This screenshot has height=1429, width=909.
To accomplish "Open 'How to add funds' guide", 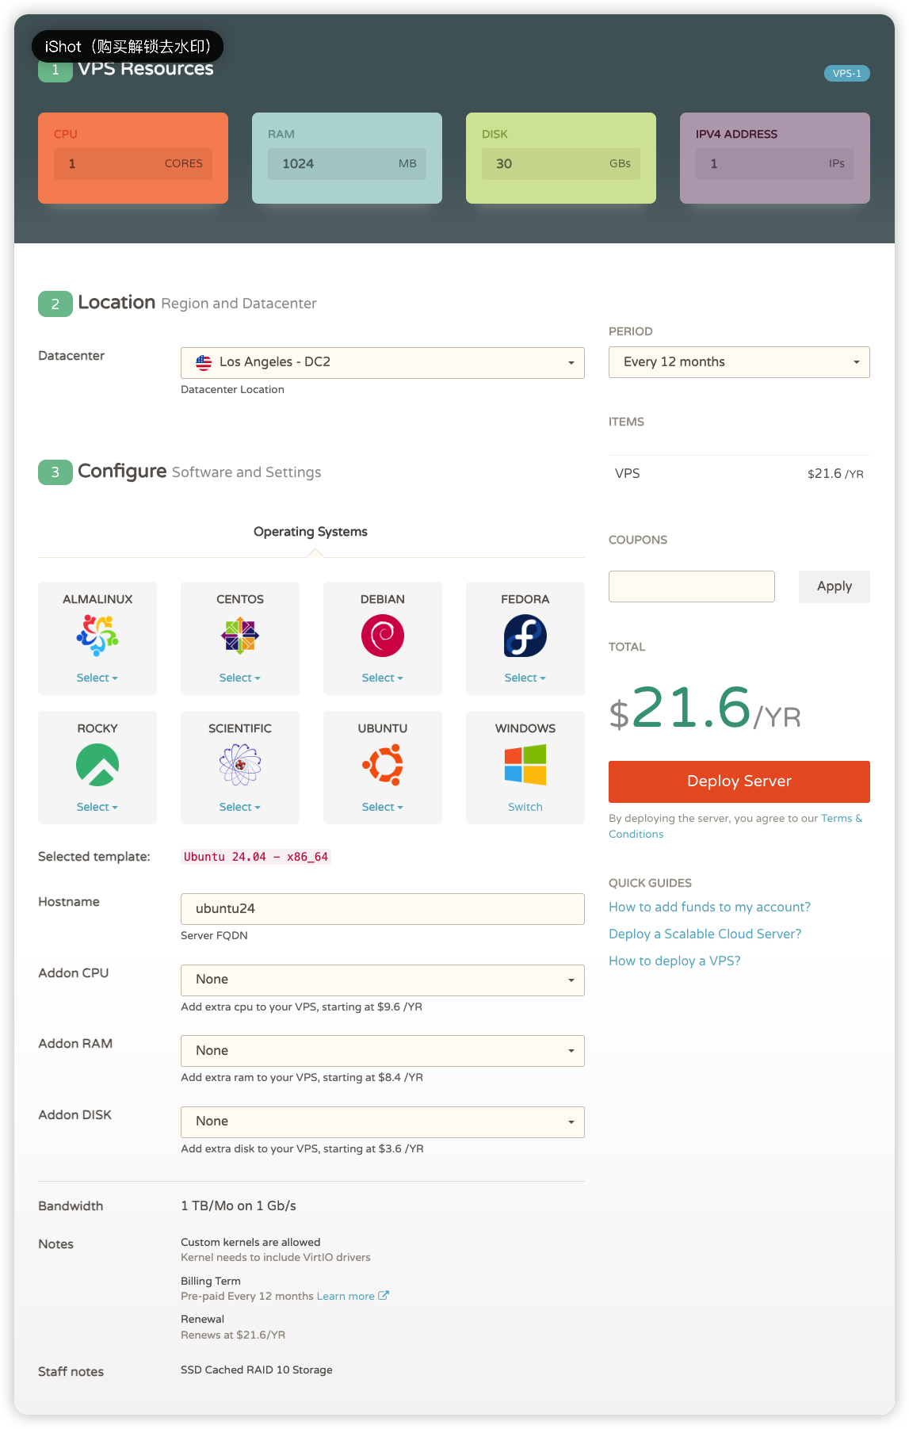I will point(709,907).
